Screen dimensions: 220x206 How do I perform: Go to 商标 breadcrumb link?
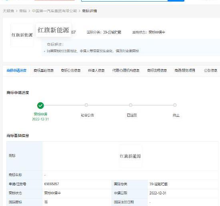[23, 11]
